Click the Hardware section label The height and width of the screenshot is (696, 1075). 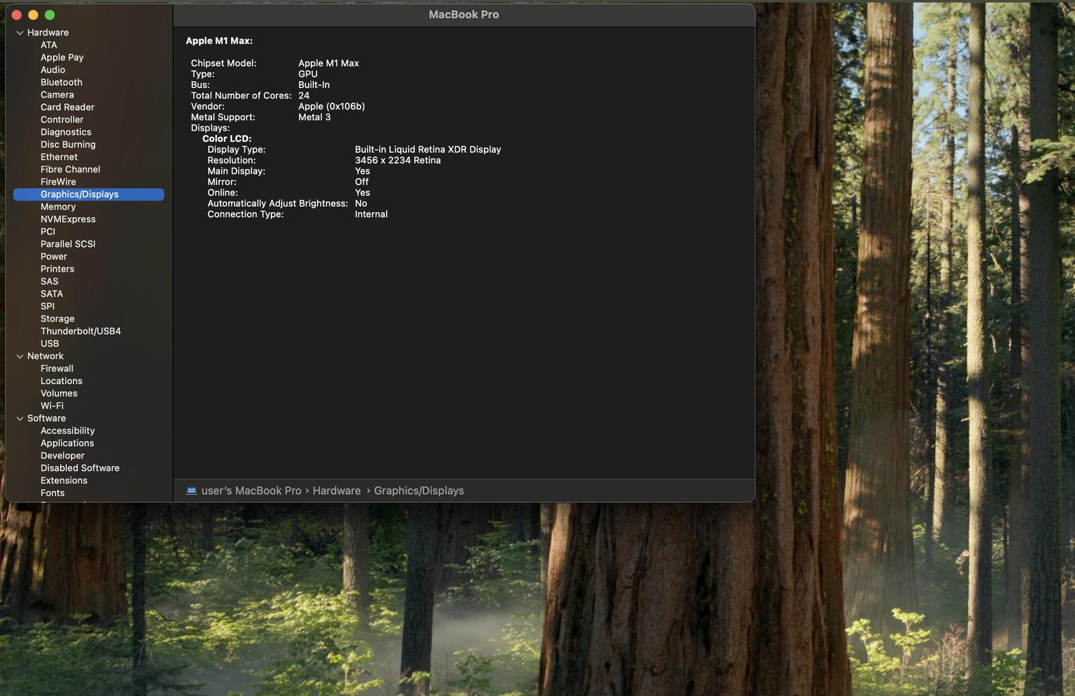click(x=48, y=33)
